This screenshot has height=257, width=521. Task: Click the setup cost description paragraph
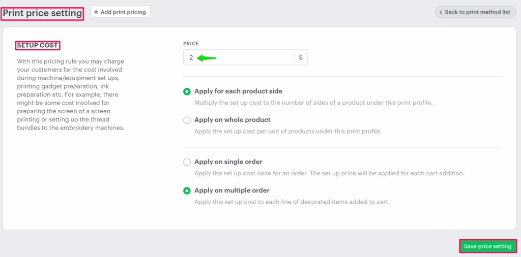[70, 94]
